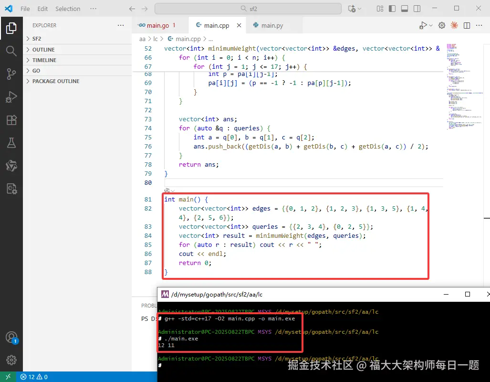Maximize the MSYS terminal window
Viewport: 490px width, 382px height.
coord(468,294)
